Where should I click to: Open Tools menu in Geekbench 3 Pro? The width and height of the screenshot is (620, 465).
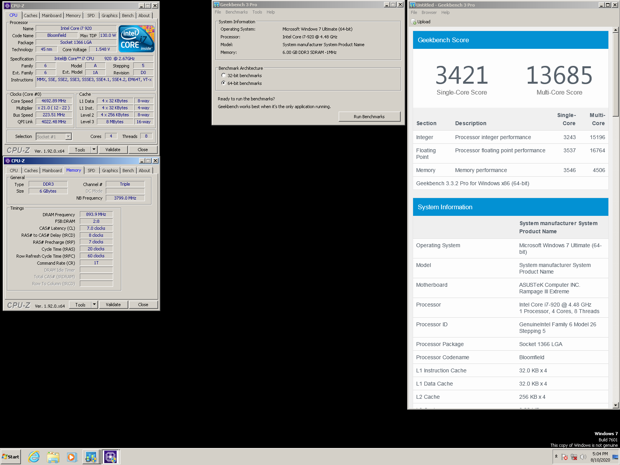pos(257,12)
